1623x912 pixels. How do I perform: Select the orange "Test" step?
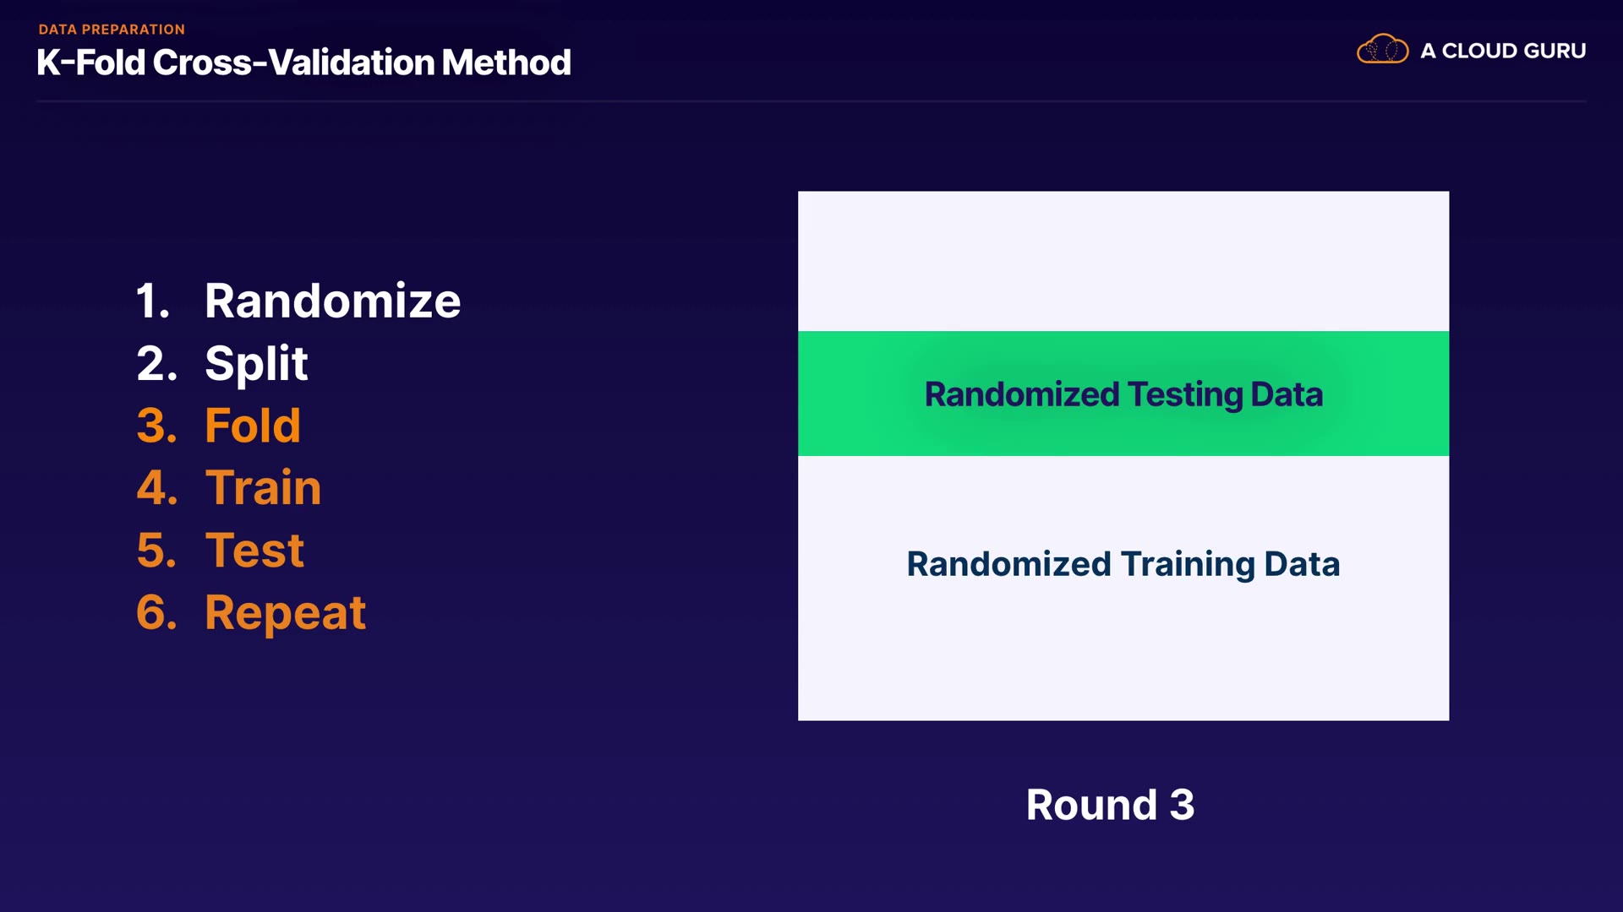coord(254,550)
